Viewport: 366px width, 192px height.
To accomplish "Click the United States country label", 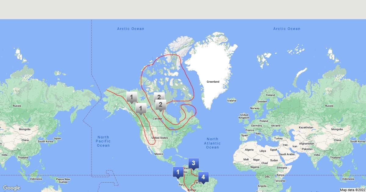I will 160,138.
